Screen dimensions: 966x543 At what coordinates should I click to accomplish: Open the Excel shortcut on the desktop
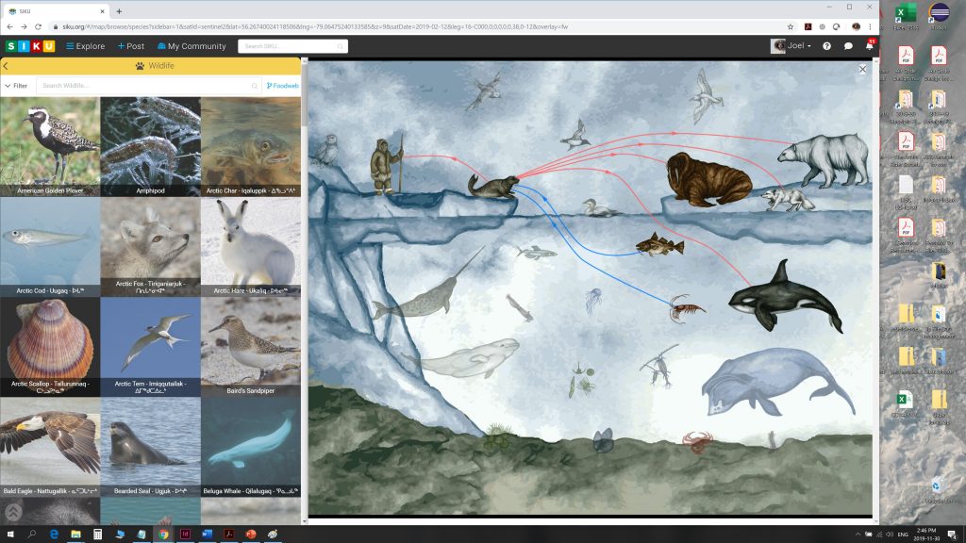click(x=905, y=15)
